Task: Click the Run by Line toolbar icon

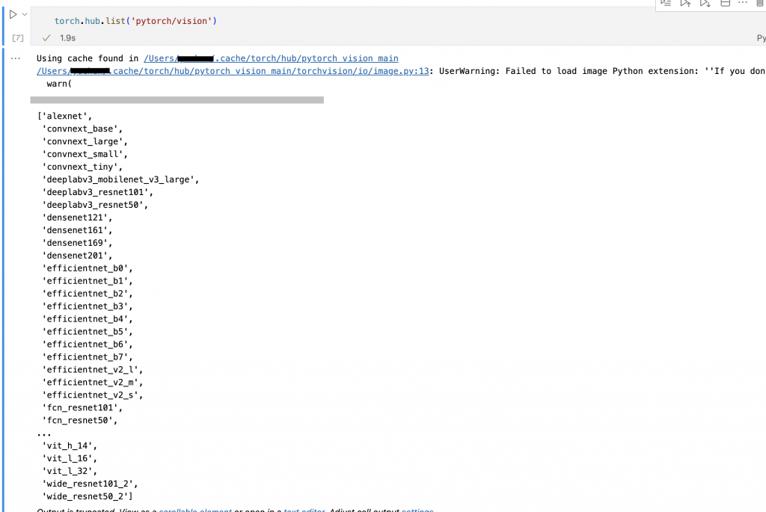Action: [x=666, y=3]
